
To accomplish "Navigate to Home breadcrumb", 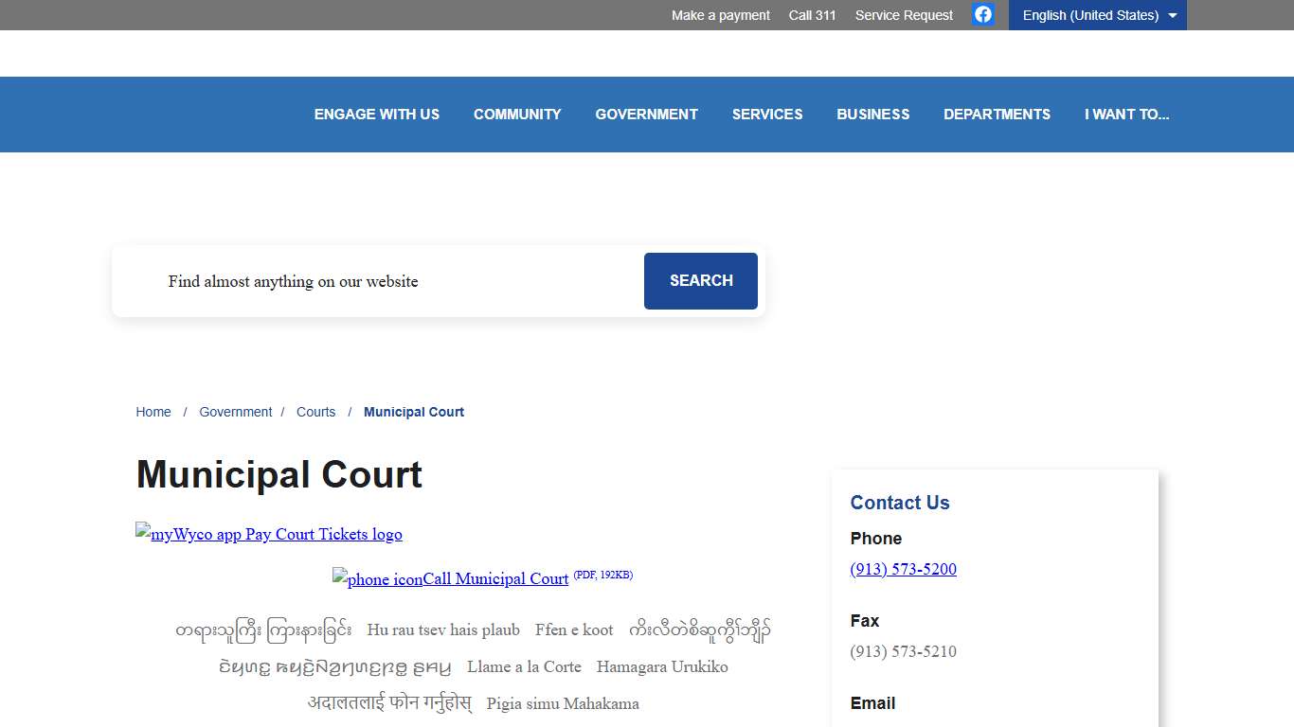I will pyautogui.click(x=153, y=412).
